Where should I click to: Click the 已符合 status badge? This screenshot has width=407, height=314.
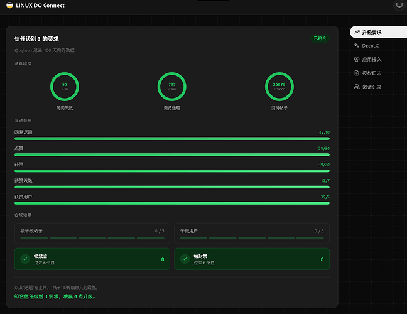click(320, 38)
